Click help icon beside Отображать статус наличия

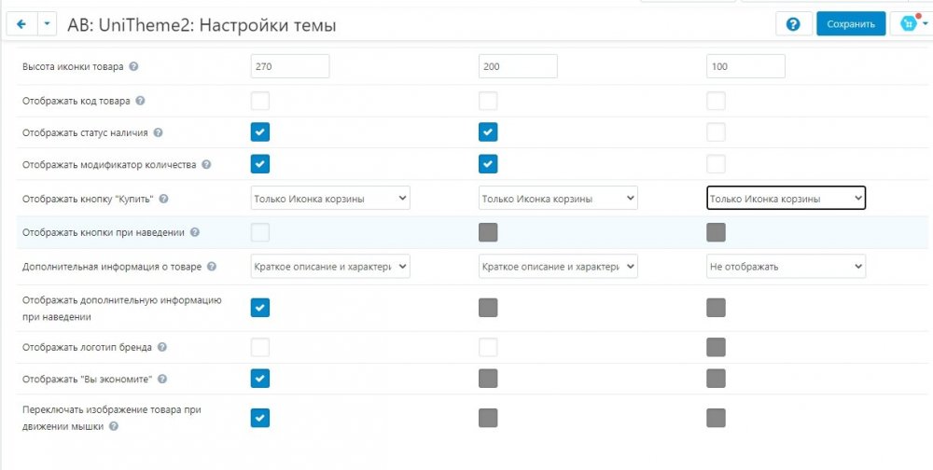(158, 132)
